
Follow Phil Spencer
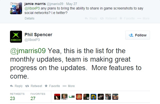pyautogui.click(x=137, y=35)
